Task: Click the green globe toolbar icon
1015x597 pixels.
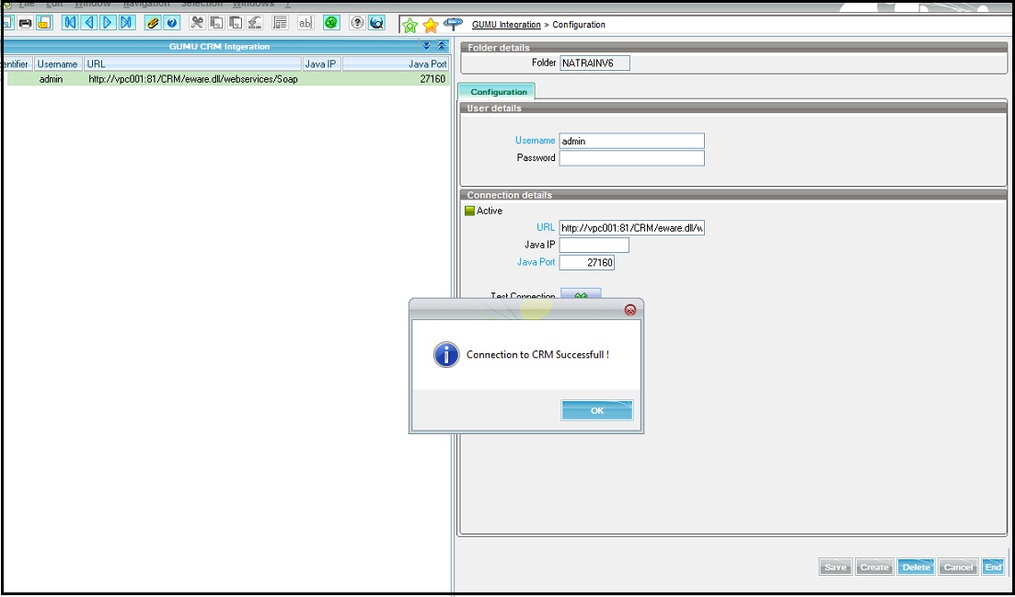Action: pyautogui.click(x=331, y=23)
